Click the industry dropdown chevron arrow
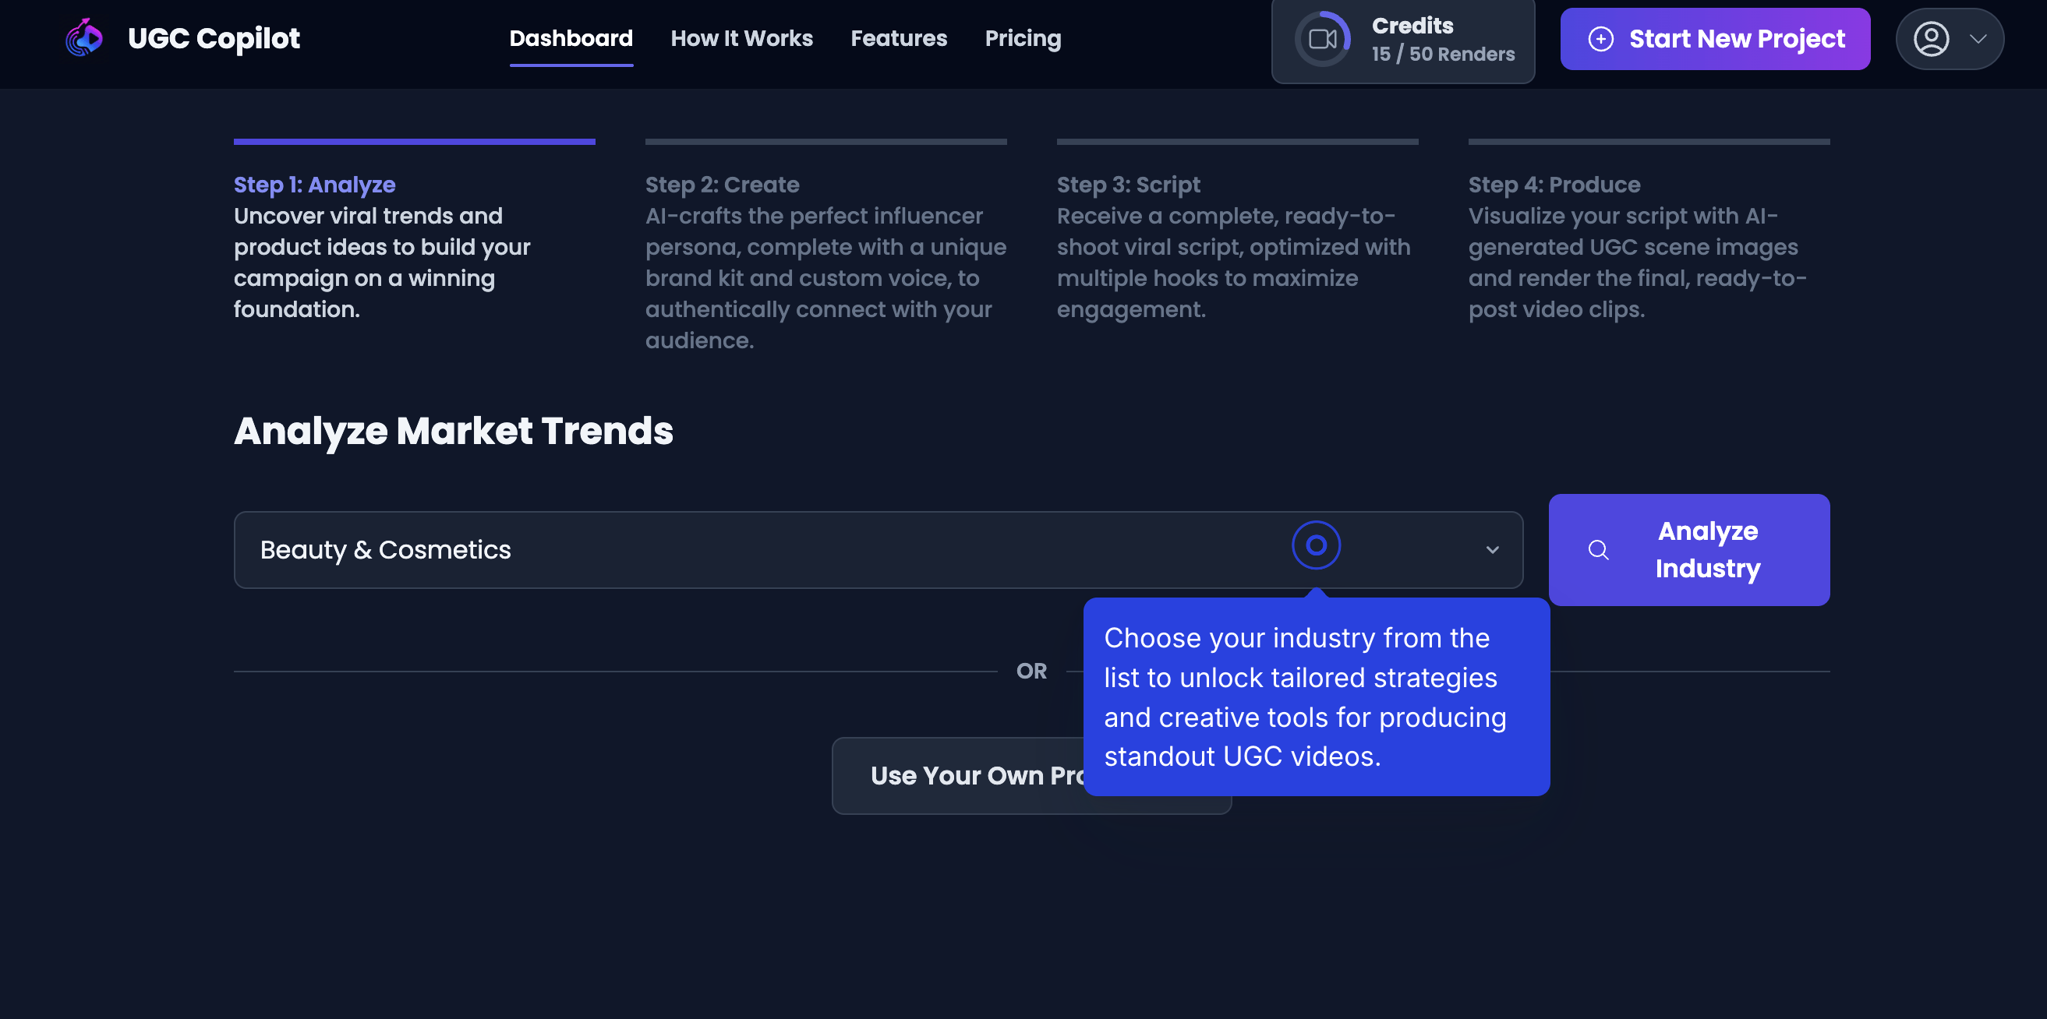The height and width of the screenshot is (1019, 2047). [x=1492, y=549]
